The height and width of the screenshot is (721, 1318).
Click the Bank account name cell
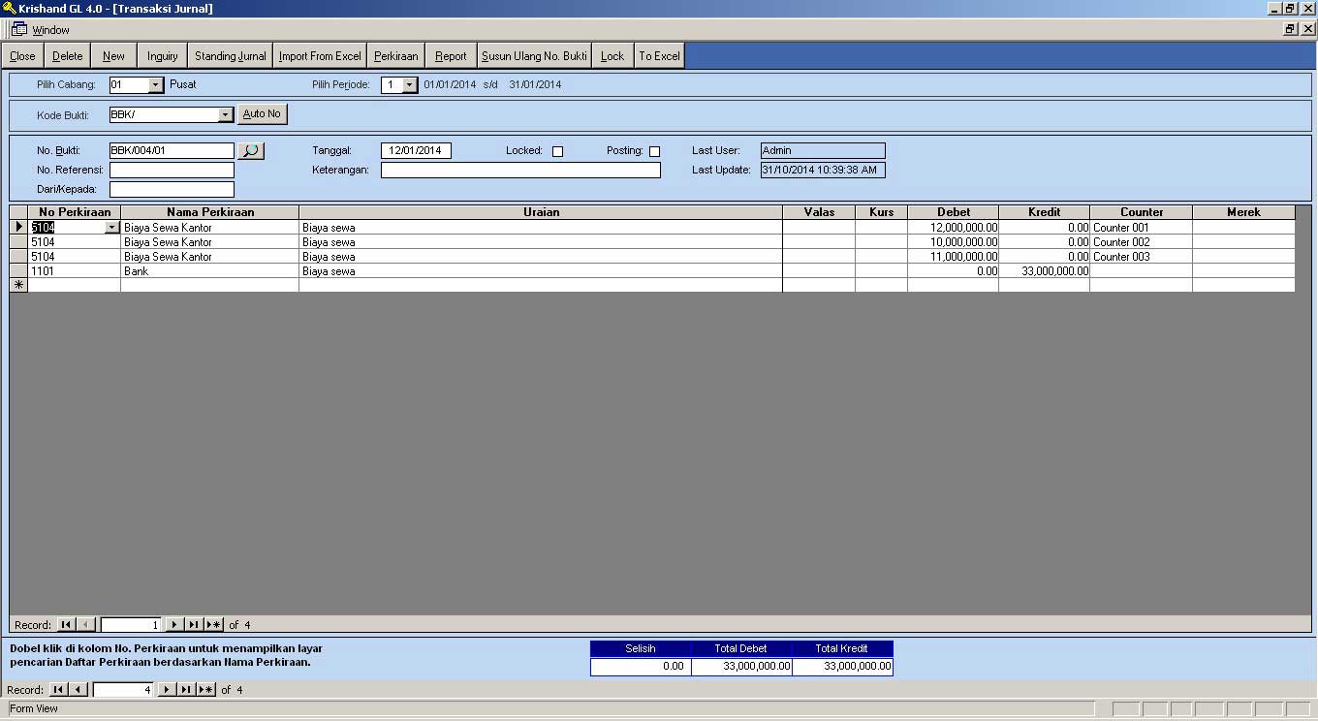(x=210, y=271)
